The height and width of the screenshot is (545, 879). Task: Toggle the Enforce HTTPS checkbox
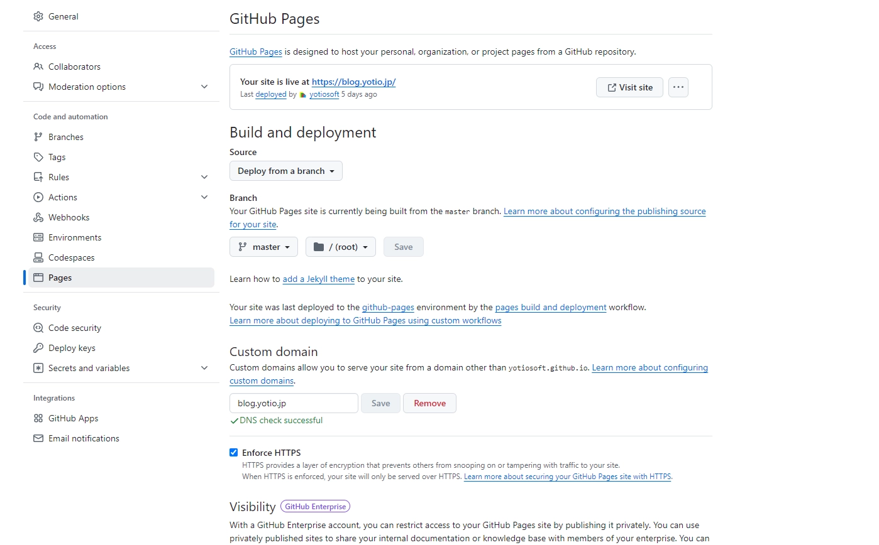point(234,453)
